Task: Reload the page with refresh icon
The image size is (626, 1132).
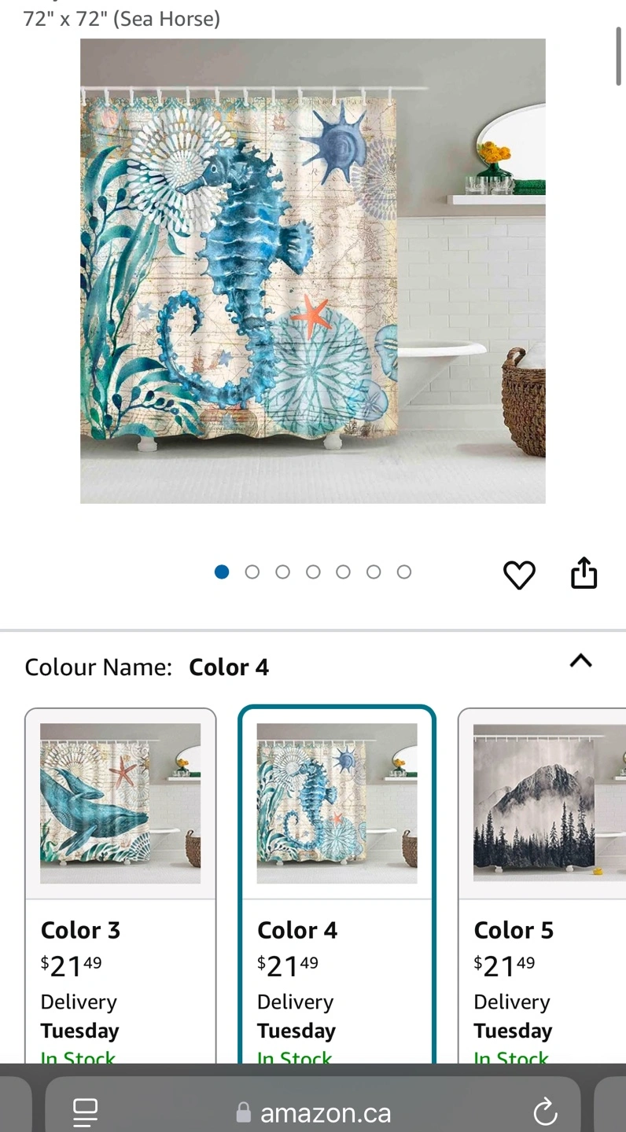Action: click(545, 1112)
